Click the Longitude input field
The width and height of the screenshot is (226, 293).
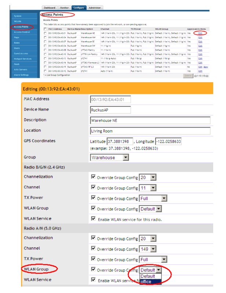pos(168,141)
